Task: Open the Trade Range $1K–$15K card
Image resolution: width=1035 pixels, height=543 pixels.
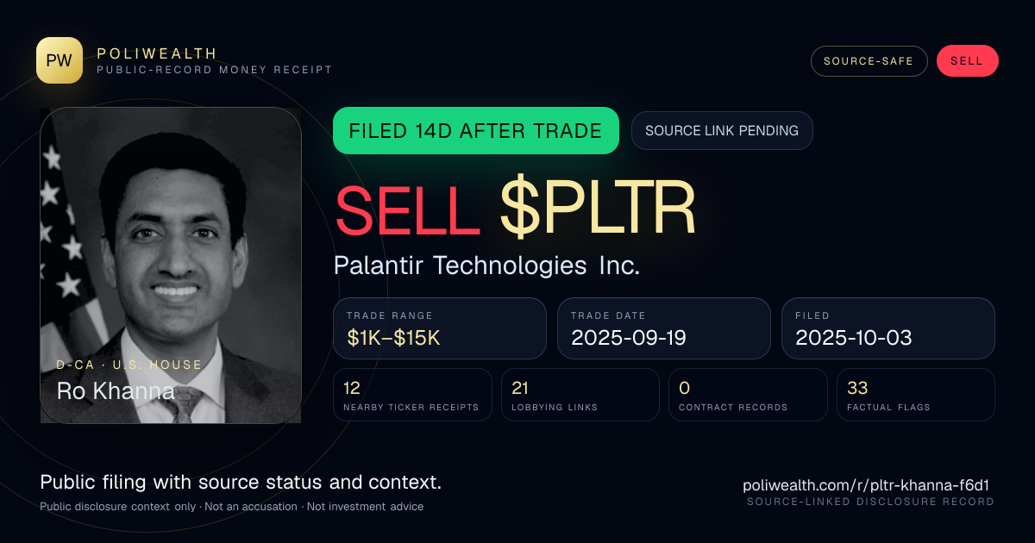Action: [x=440, y=328]
